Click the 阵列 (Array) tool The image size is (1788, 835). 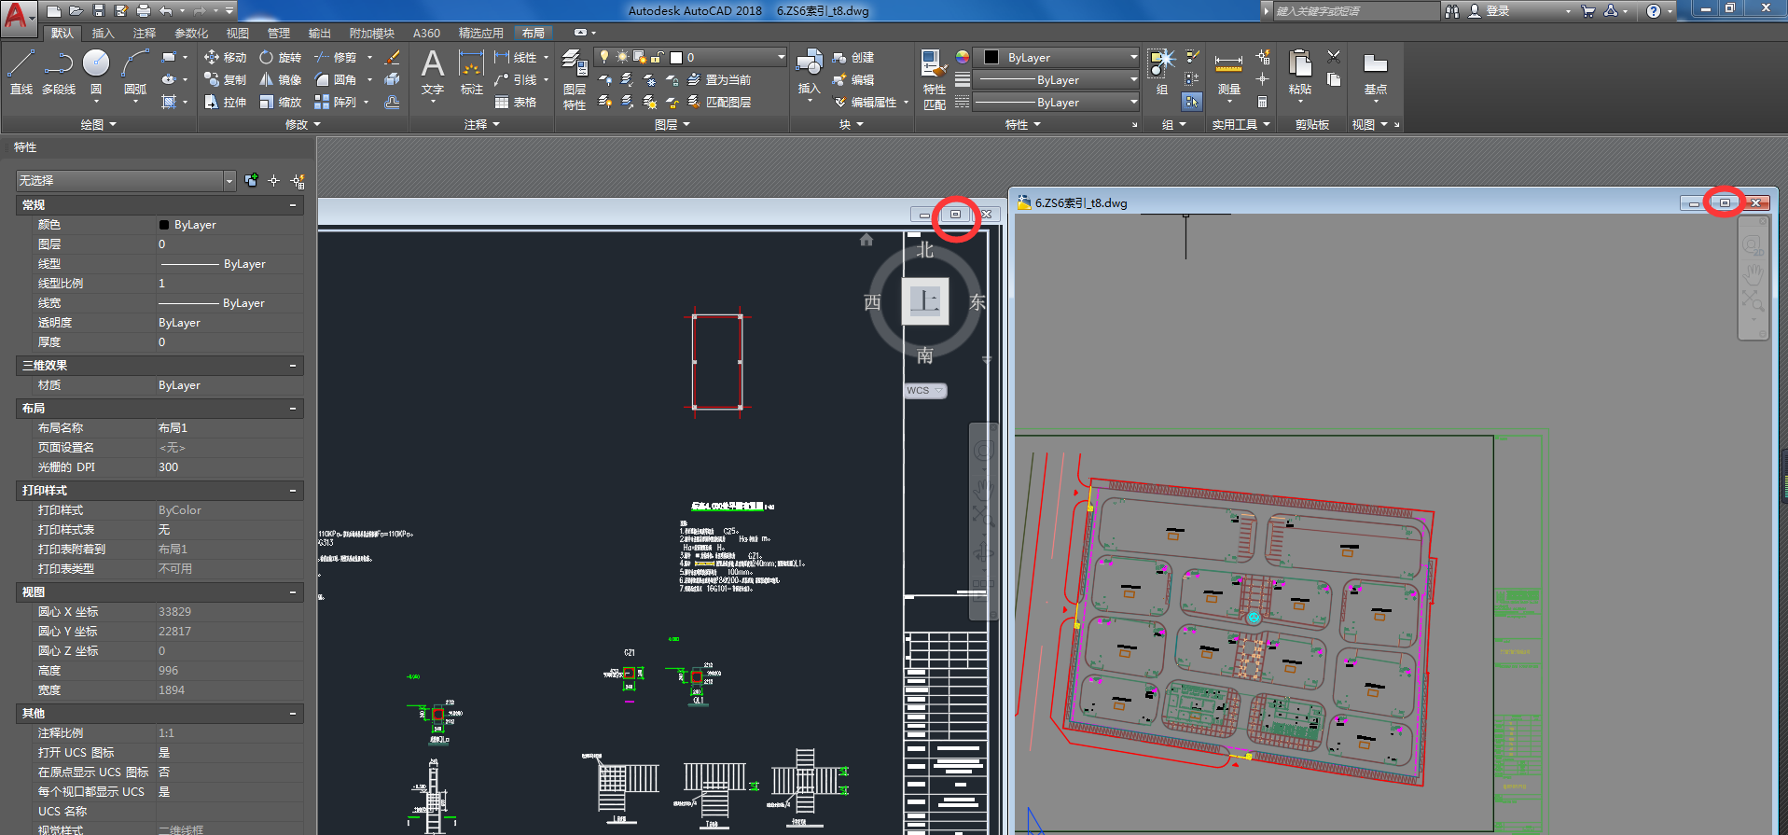[336, 102]
